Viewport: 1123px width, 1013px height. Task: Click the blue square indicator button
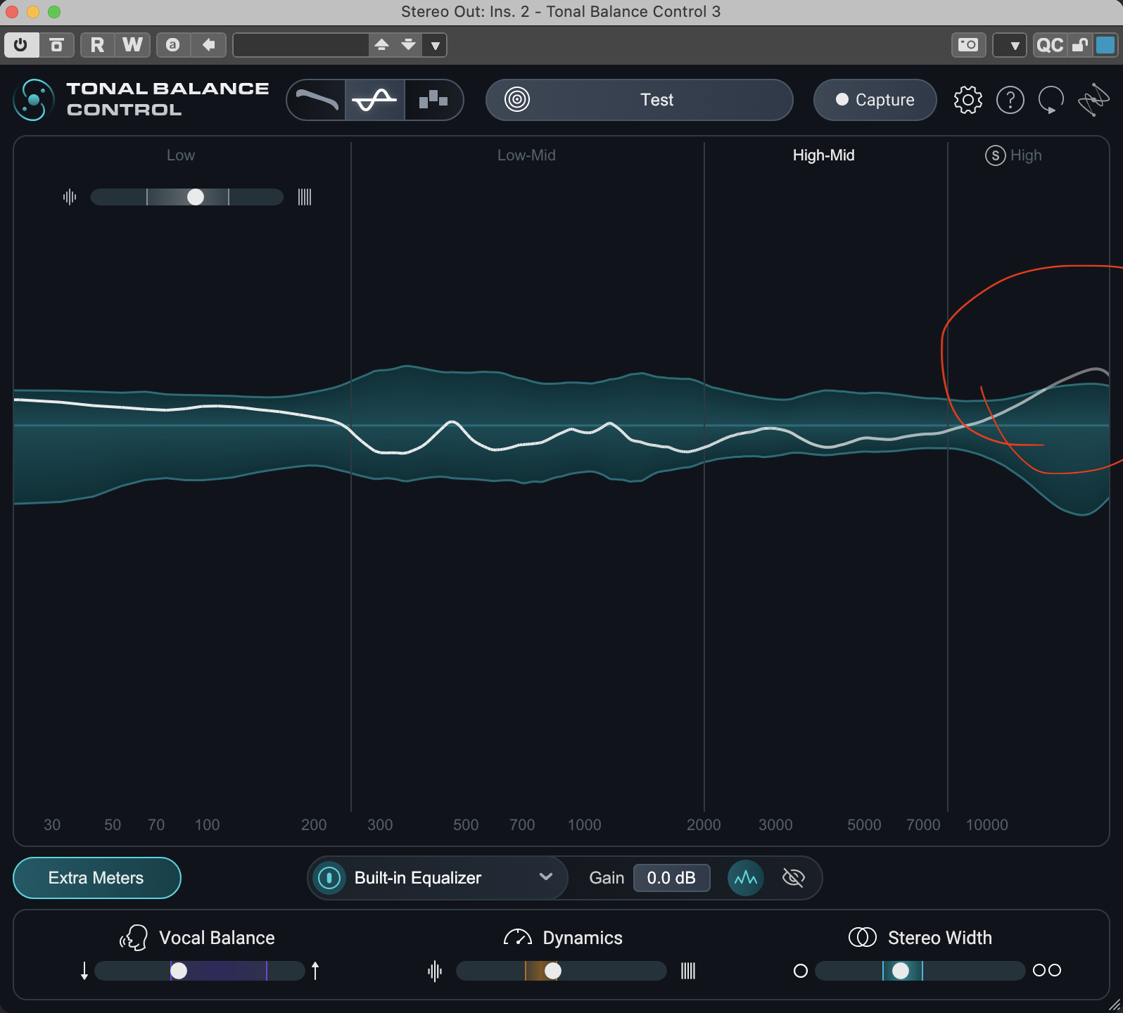pos(1105,45)
